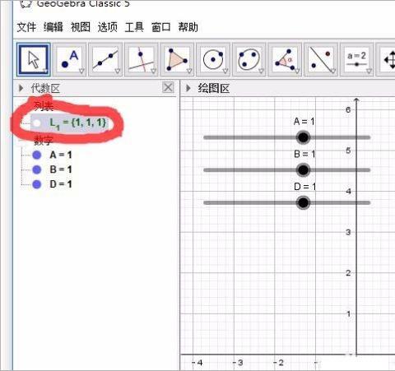Click the slider B handle
395x371 pixels.
[x=303, y=170]
